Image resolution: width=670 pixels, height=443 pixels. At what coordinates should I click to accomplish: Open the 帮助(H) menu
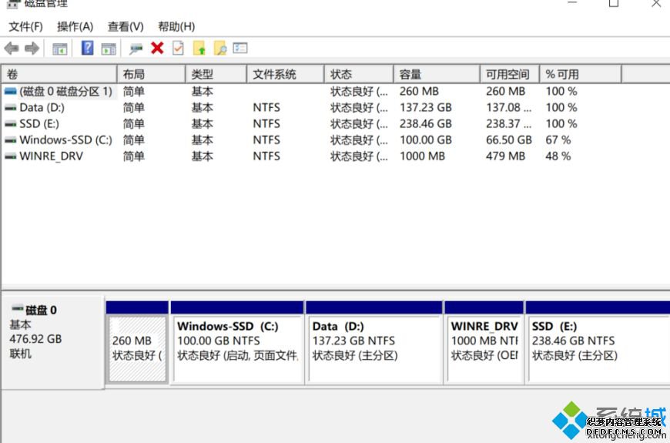pos(176,27)
